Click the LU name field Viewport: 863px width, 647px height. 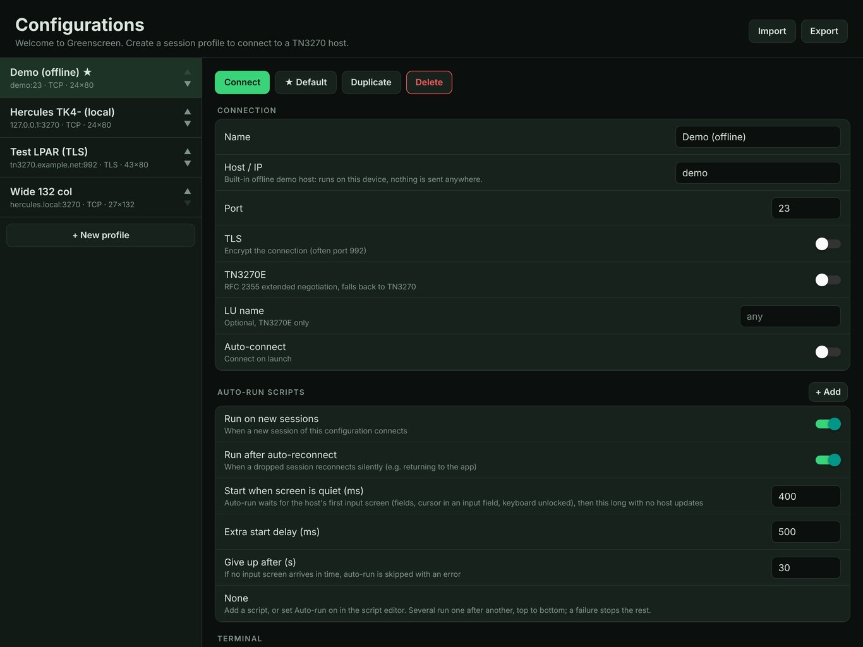coord(790,317)
